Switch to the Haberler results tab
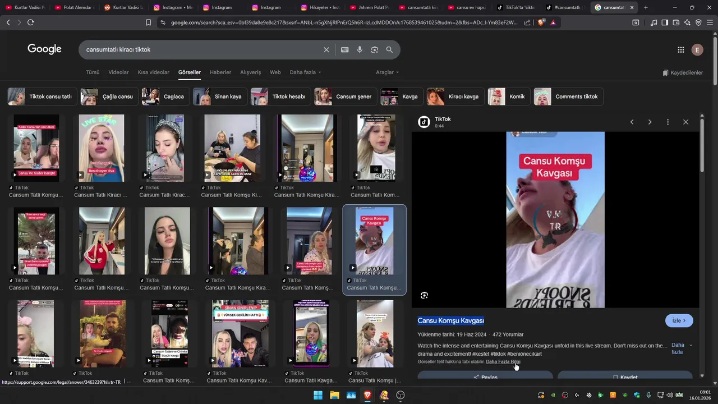The width and height of the screenshot is (718, 404). 220,72
